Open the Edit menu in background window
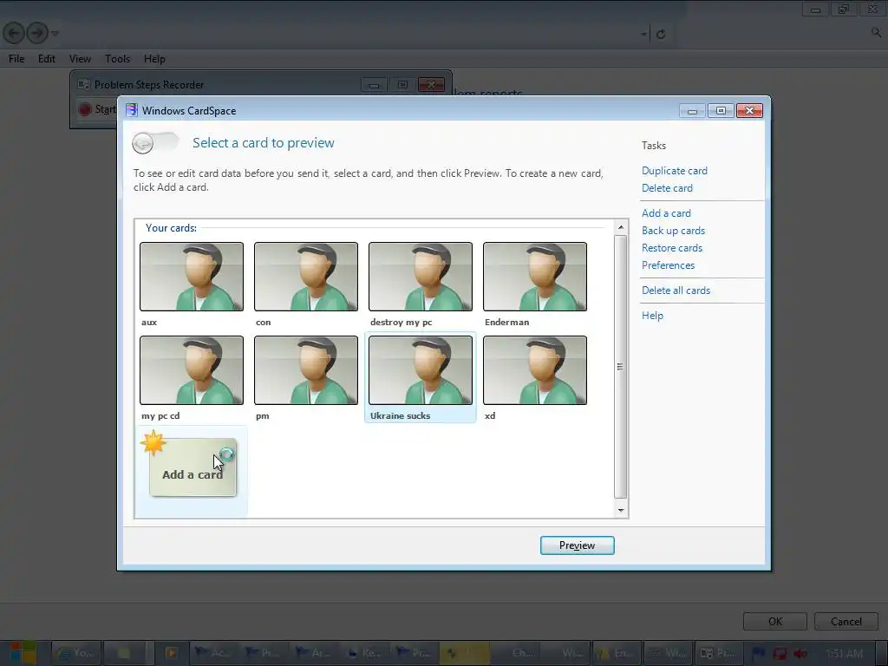The width and height of the screenshot is (888, 666). 47,59
